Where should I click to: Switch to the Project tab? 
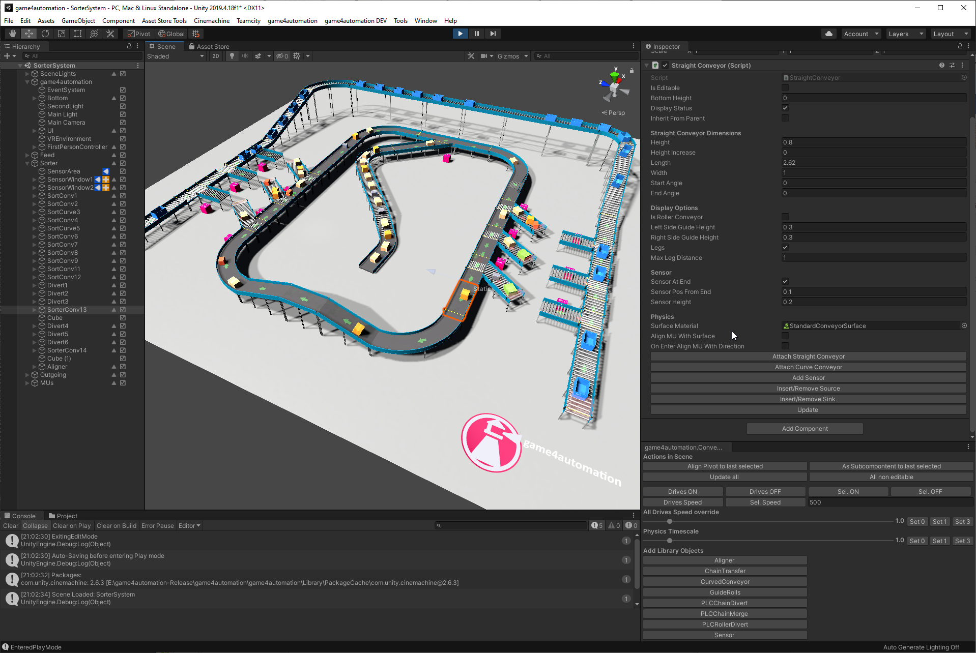pyautogui.click(x=63, y=516)
